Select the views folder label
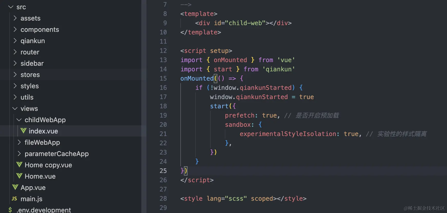447x213 pixels. pyautogui.click(x=29, y=109)
